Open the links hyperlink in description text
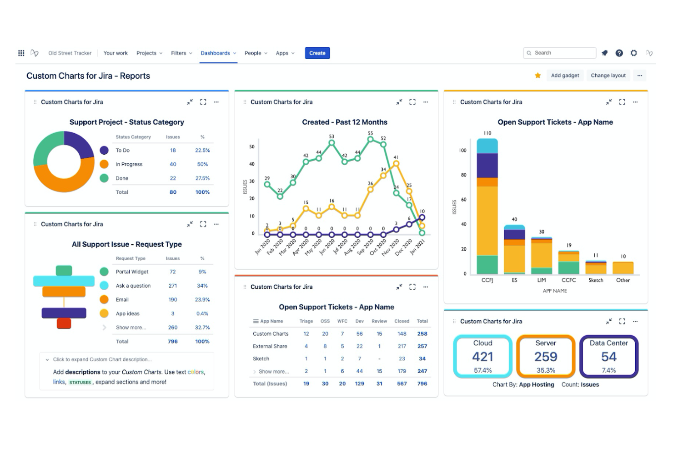Image resolution: width=673 pixels, height=449 pixels. 59,382
